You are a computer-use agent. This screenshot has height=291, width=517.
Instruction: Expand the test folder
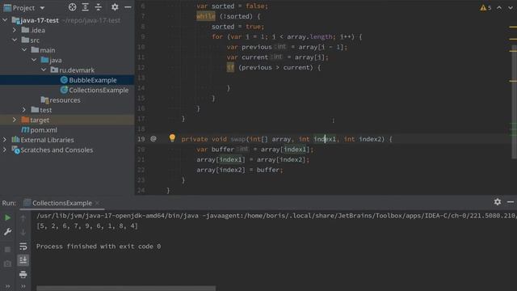[x=24, y=110]
